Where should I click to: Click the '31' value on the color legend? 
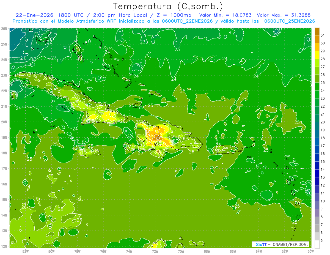[x=323, y=35]
